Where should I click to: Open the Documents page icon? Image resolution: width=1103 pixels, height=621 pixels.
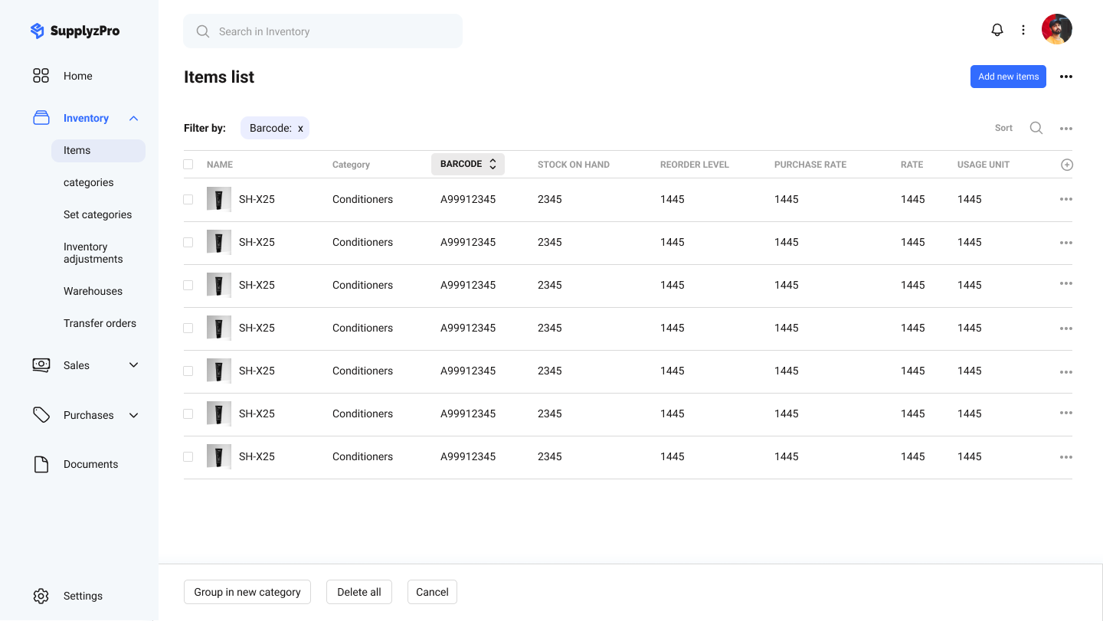(x=41, y=464)
